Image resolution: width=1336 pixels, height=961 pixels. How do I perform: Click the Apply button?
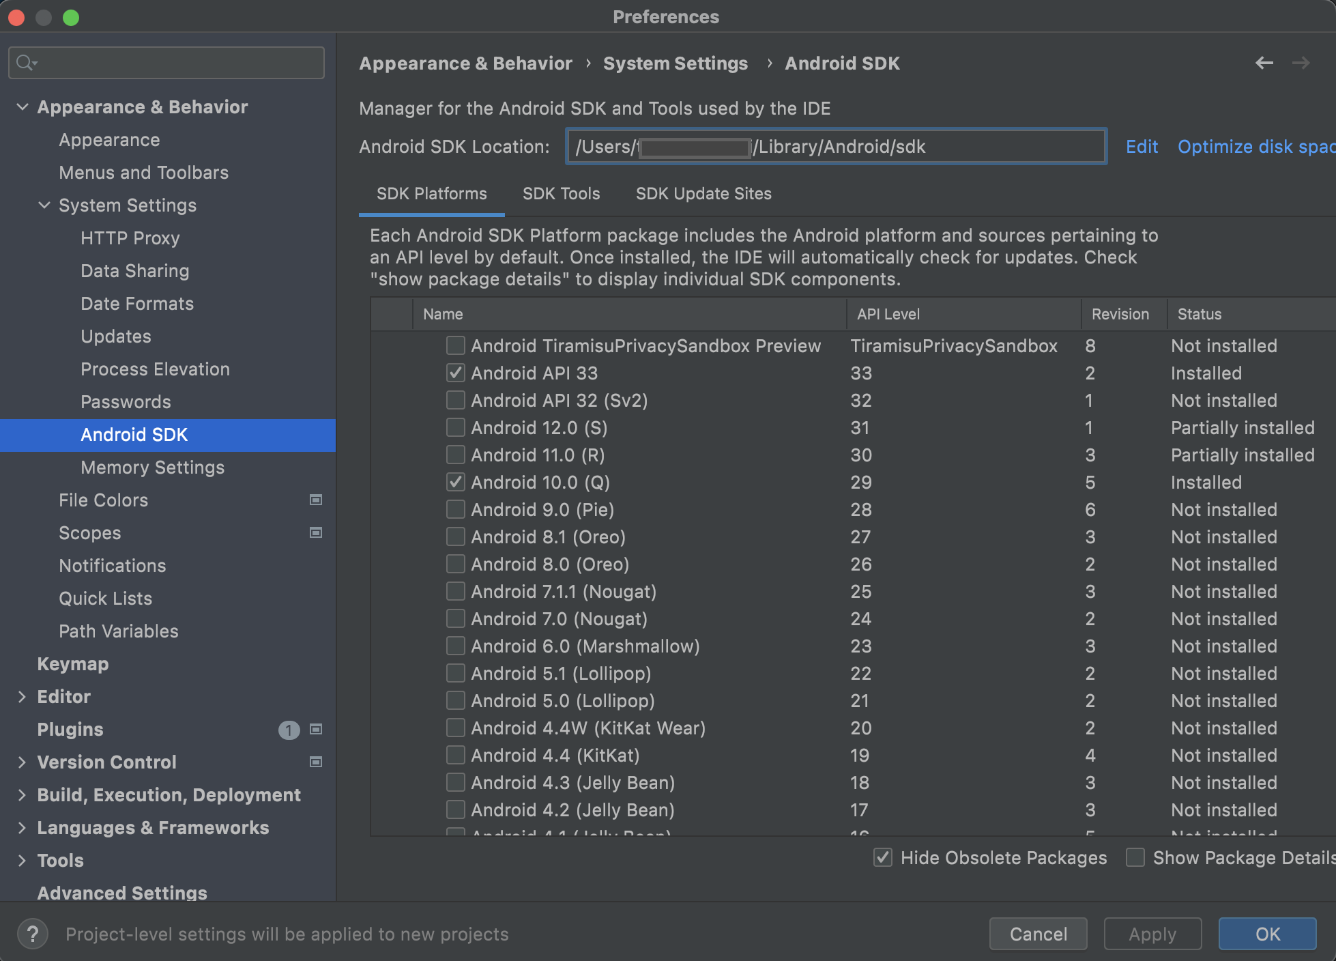[x=1152, y=934]
